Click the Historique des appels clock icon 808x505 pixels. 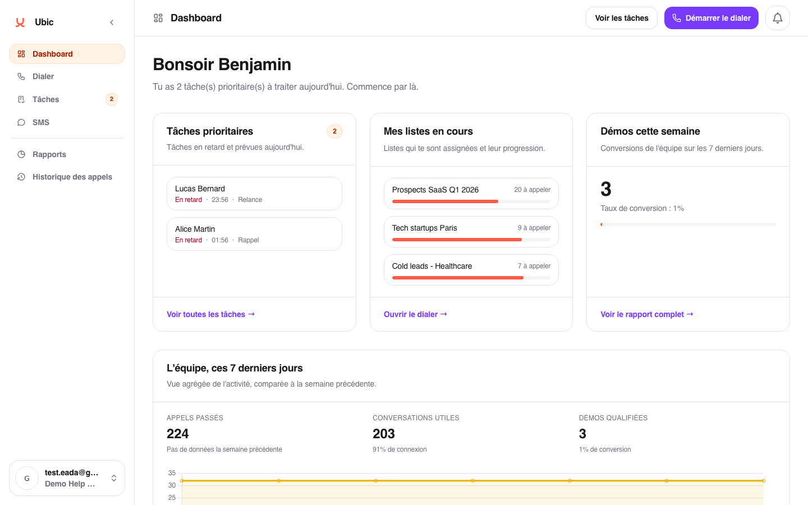21,177
